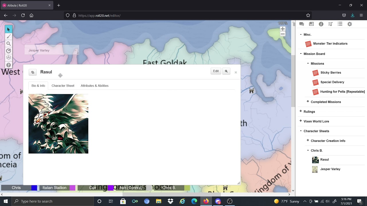Toggle the sidebar collapse handle
367x206 pixels.
(294, 24)
